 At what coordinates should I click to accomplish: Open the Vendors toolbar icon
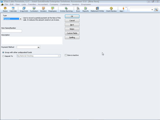43,9
